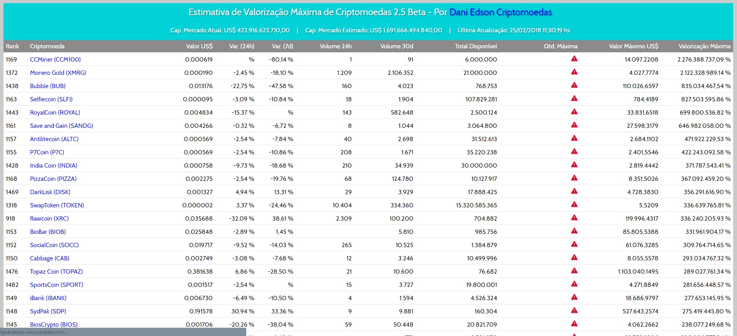Click the red alert icon for RoyalCoin

[574, 112]
